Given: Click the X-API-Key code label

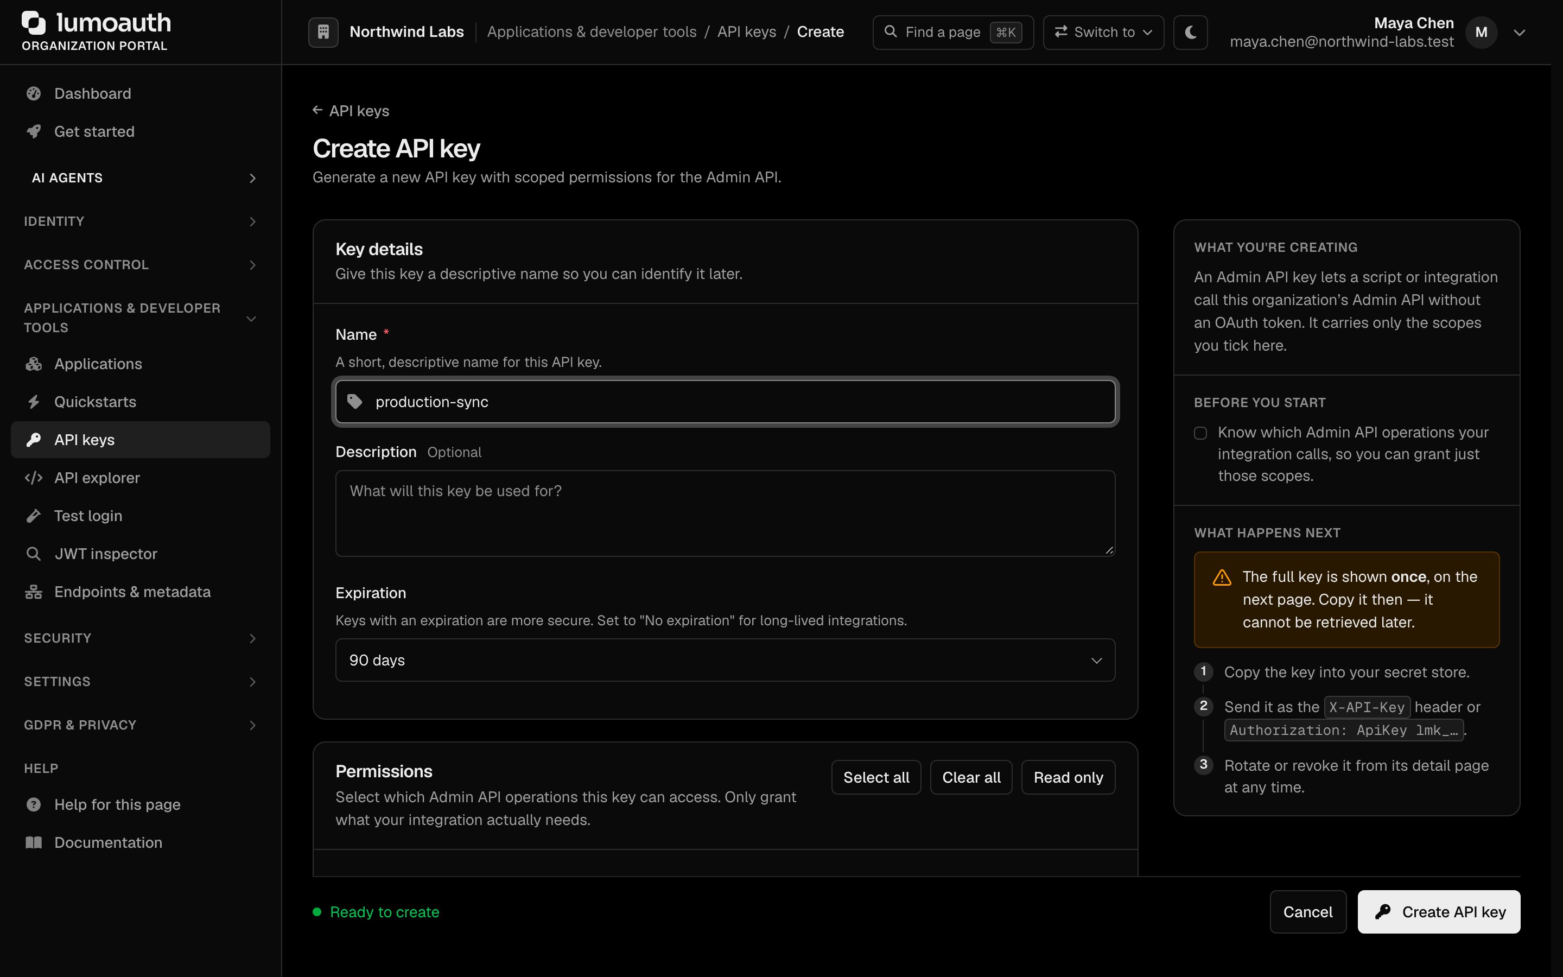Looking at the screenshot, I should 1367,708.
